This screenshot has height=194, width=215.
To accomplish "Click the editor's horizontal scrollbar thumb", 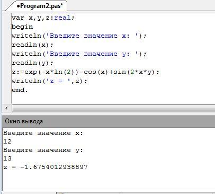I will (x=113, y=108).
